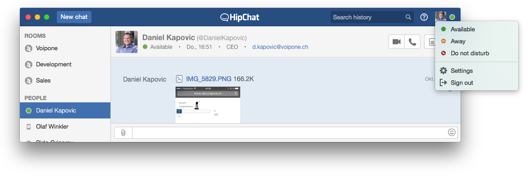The image size is (528, 189).
Task: Click the New chat button
Action: [x=74, y=17]
